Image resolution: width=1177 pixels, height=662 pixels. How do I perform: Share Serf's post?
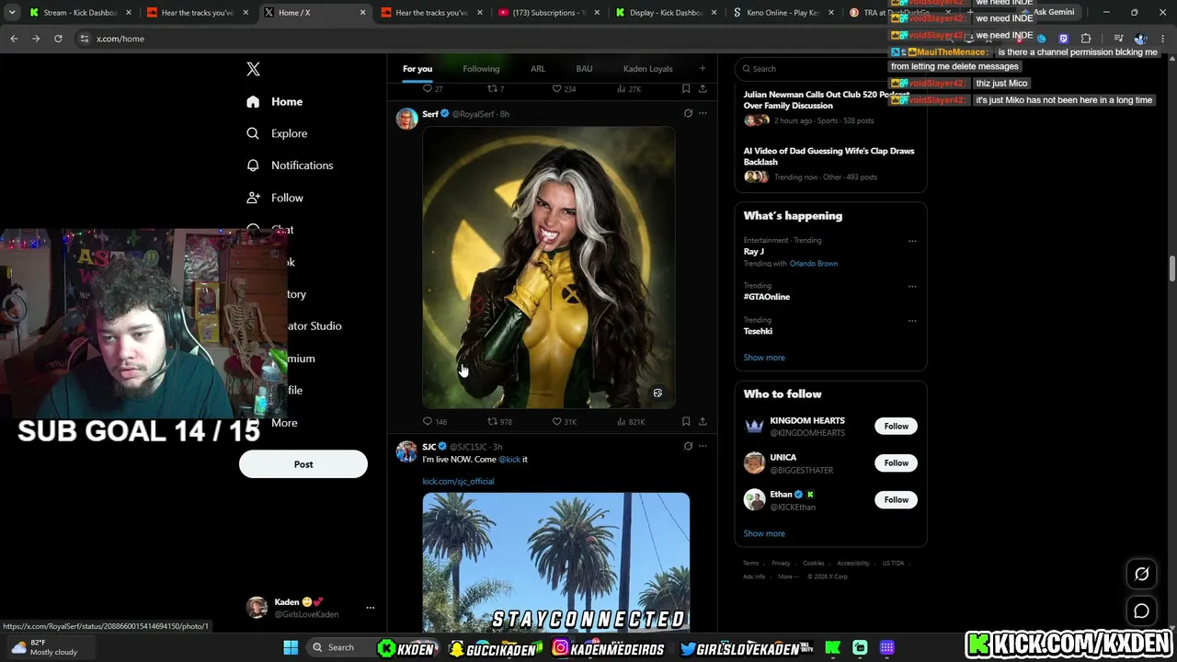pyautogui.click(x=703, y=421)
